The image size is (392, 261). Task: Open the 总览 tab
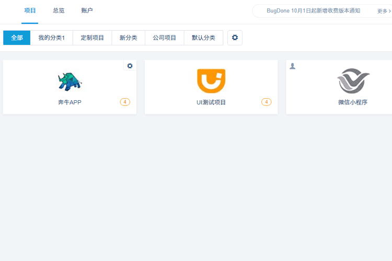[x=59, y=10]
